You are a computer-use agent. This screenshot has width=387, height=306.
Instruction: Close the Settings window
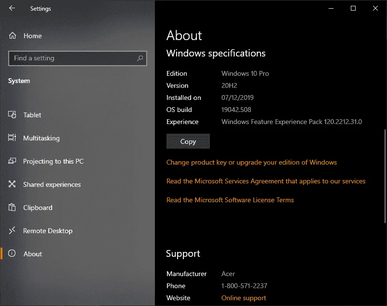[x=375, y=8]
